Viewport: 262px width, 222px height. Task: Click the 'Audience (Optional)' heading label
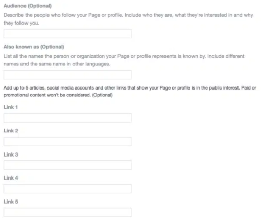[28, 6]
